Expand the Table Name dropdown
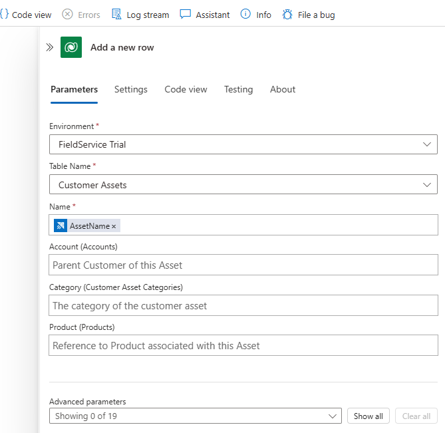 pyautogui.click(x=427, y=185)
